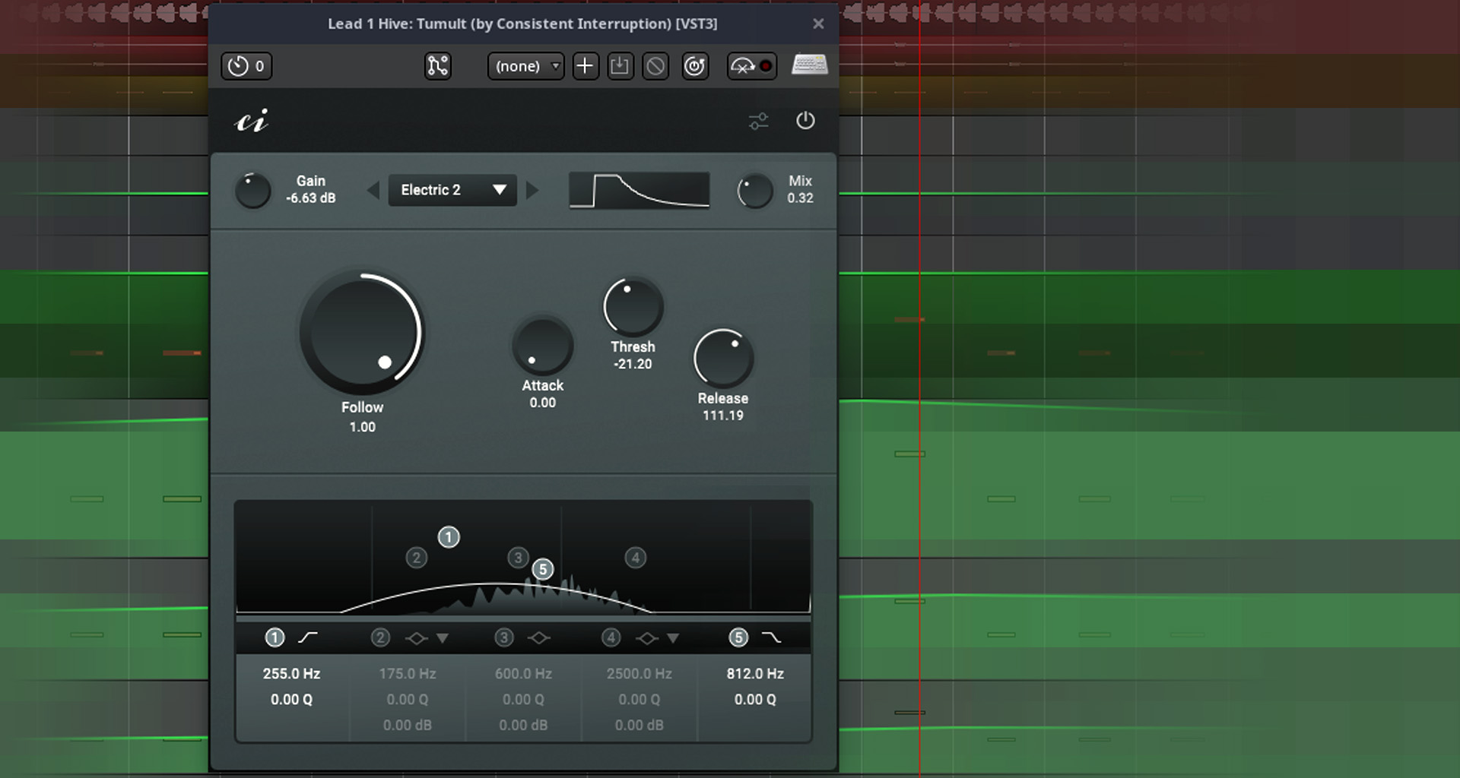
Task: Click band 2 frequency 175.0 Hz
Action: pyautogui.click(x=408, y=673)
